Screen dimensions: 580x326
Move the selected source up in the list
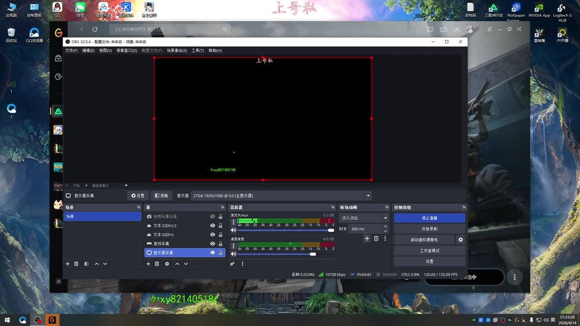pyautogui.click(x=177, y=264)
